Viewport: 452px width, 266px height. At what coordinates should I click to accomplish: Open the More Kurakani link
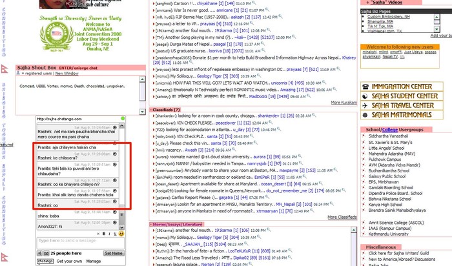tap(344, 103)
